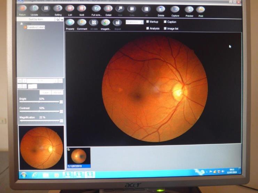Click the taskbar clock showing date

click(232, 171)
